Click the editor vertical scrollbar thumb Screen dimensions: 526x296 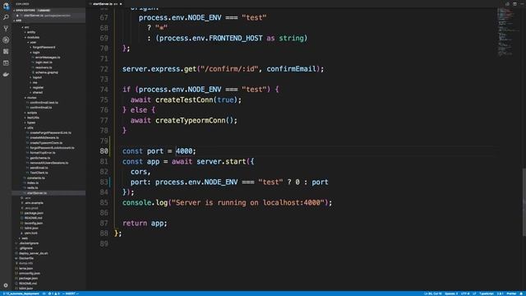click(x=524, y=201)
